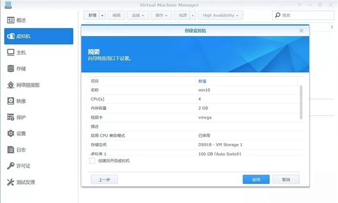The height and width of the screenshot is (203, 338).
Task: Click the 编辑 button
Action: tap(116, 15)
